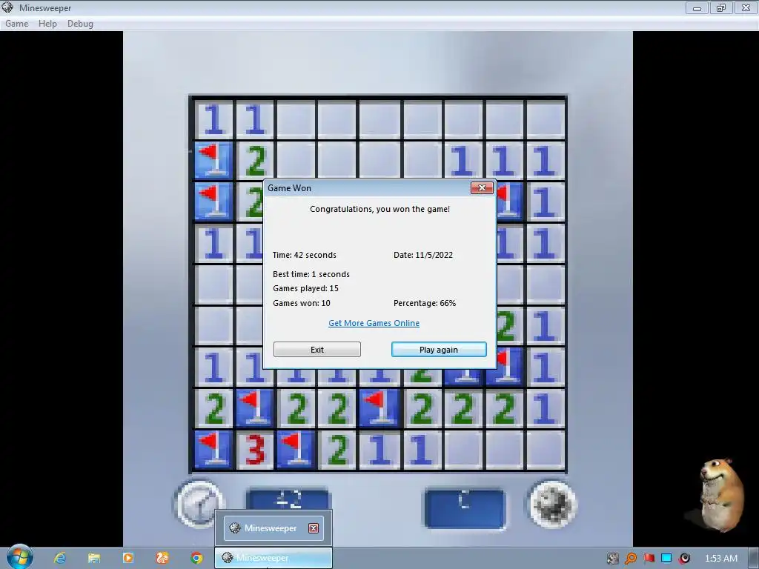Click the congratulations message text
The width and height of the screenshot is (759, 569).
click(380, 209)
